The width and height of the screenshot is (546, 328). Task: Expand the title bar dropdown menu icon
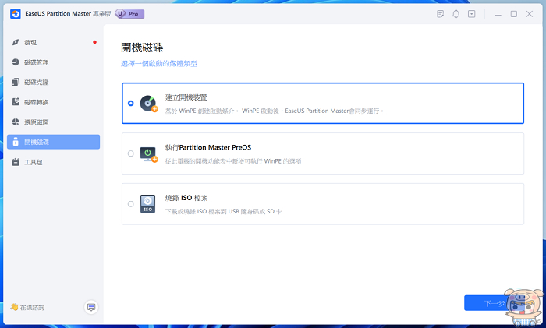tap(471, 14)
